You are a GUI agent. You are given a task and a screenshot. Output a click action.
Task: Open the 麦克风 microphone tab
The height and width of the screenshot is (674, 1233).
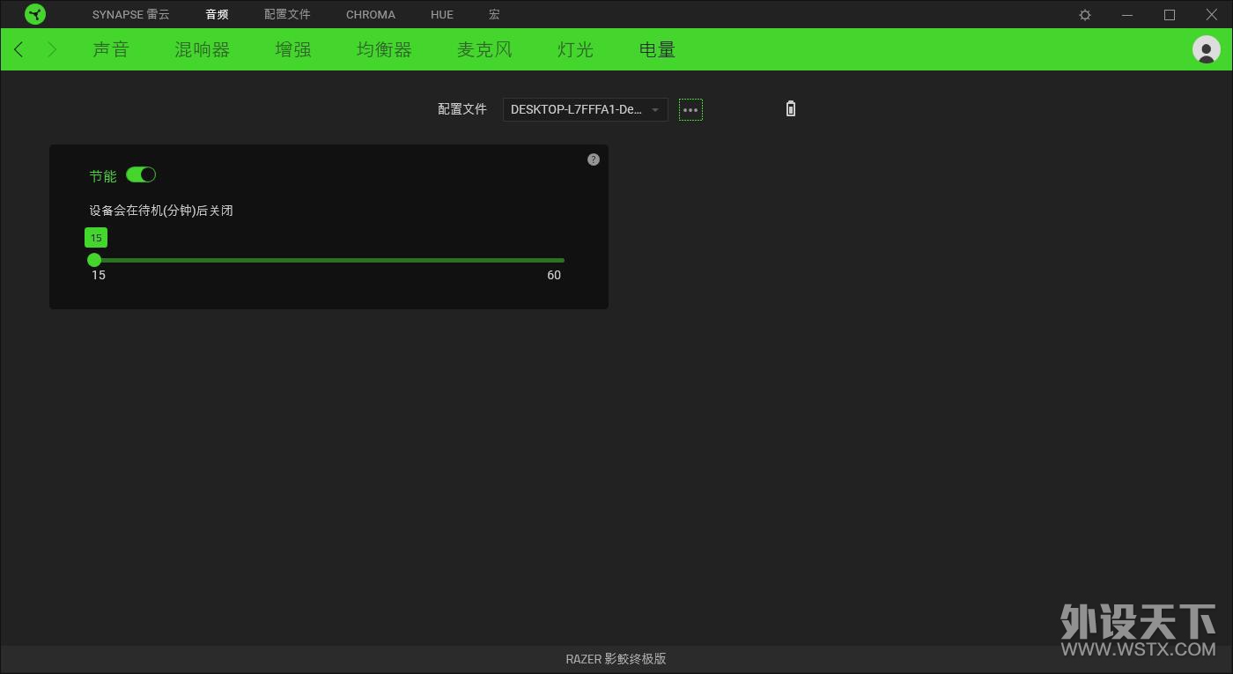pyautogui.click(x=484, y=49)
